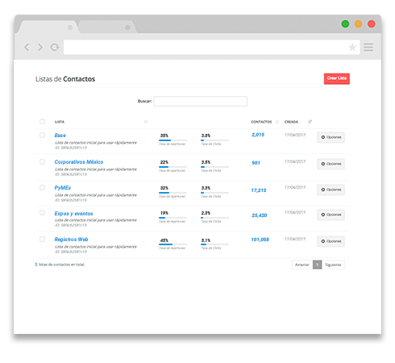Click the 19% open rate value
The height and width of the screenshot is (363, 395).
click(x=164, y=213)
